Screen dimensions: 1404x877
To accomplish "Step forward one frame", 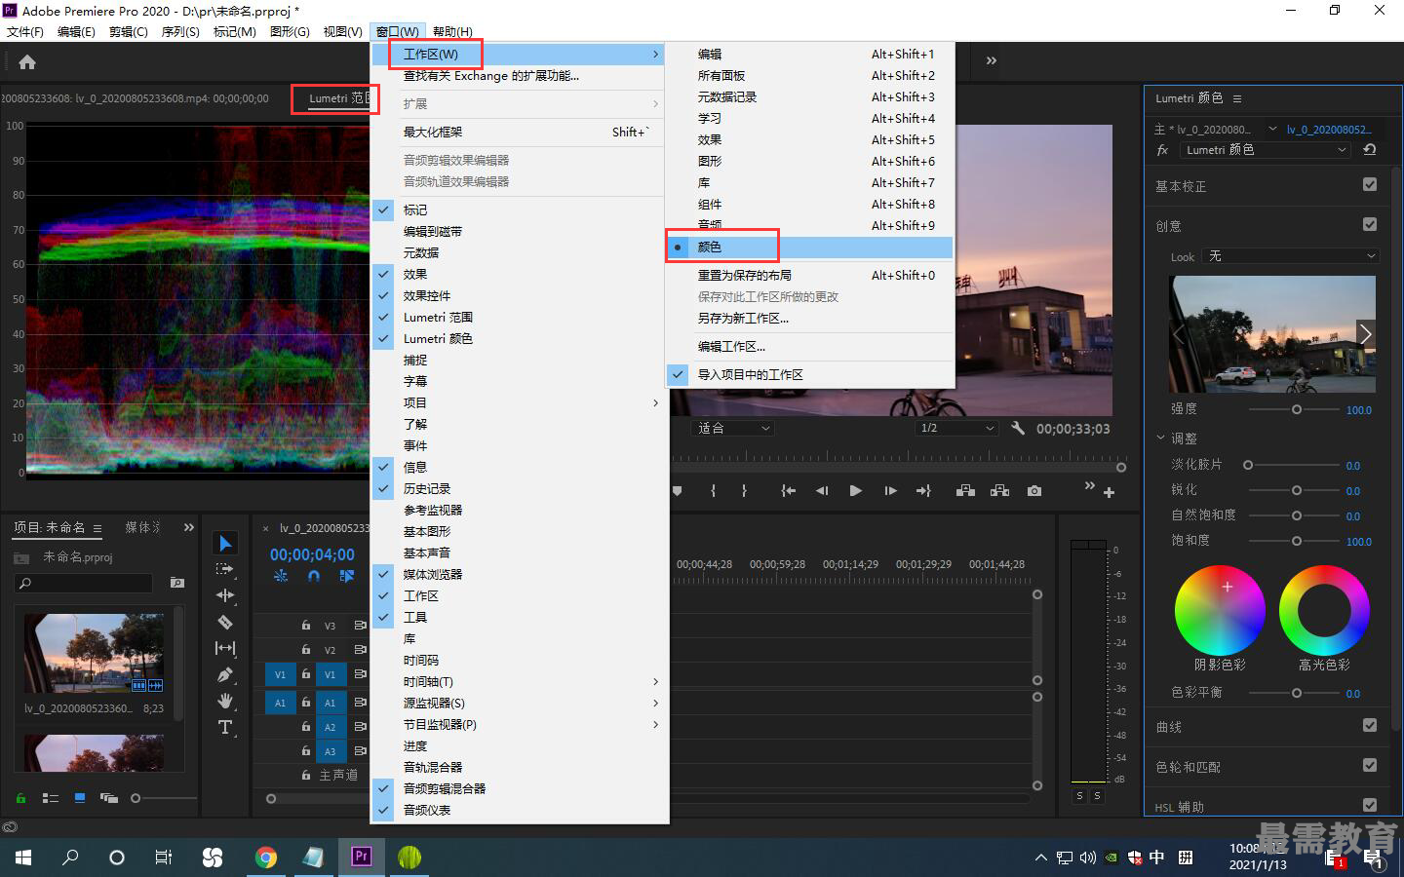I will tap(890, 491).
